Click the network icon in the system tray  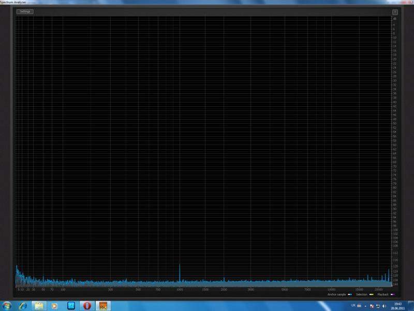coord(378,306)
